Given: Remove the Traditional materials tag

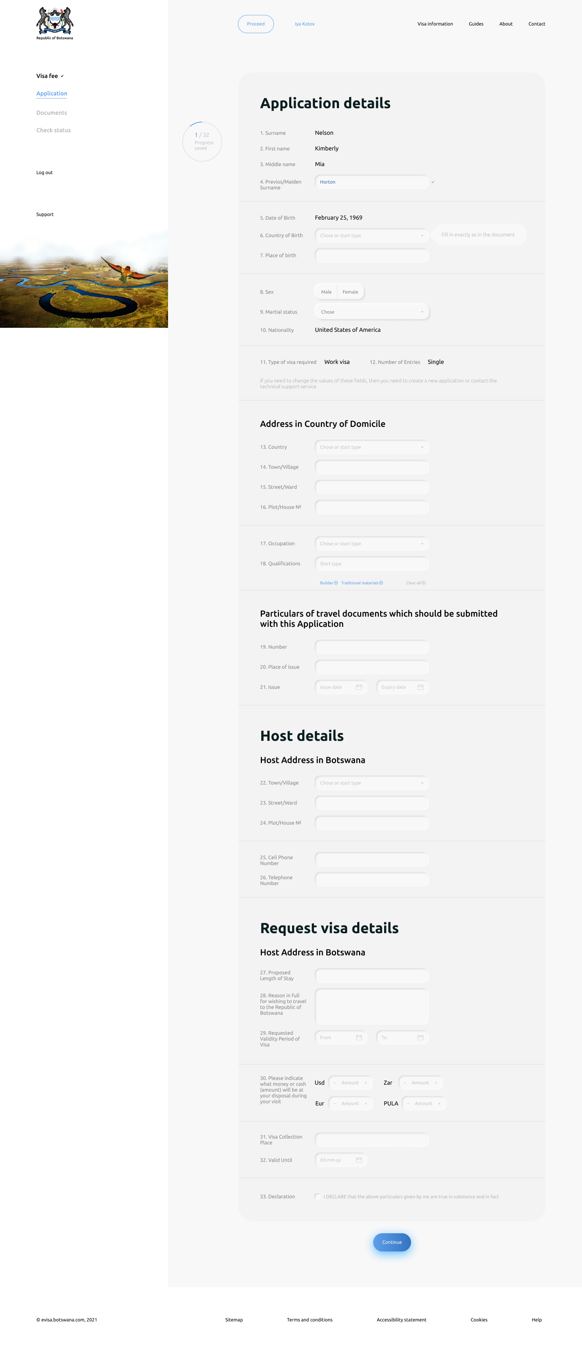Looking at the screenshot, I should (381, 583).
